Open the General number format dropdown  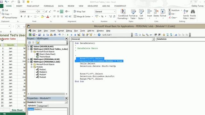point(115,11)
